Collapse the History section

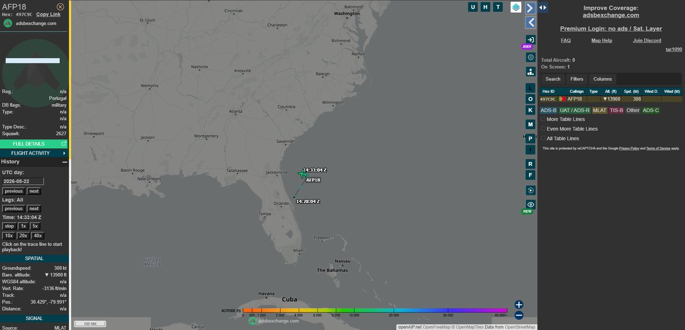[x=65, y=162]
